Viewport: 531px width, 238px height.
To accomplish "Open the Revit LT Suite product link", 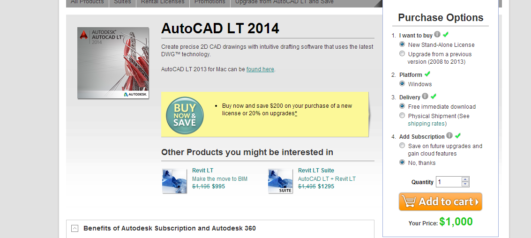I will click(x=316, y=171).
